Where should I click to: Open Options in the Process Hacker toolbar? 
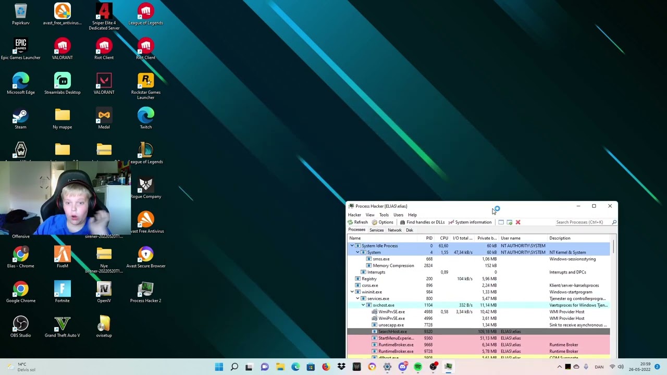point(382,222)
